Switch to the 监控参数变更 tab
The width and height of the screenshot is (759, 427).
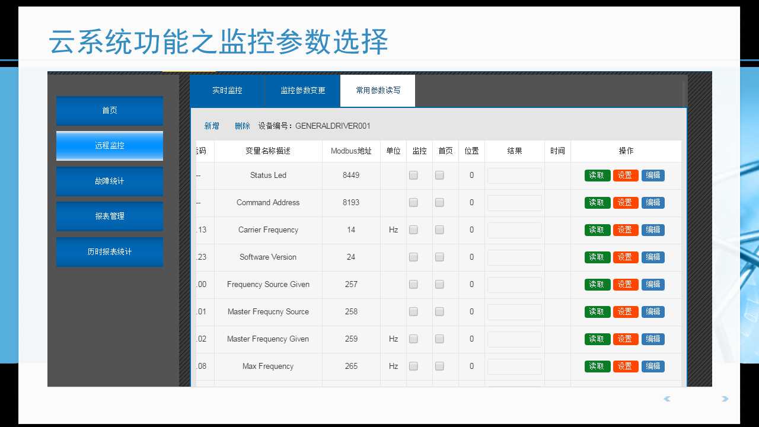tap(302, 91)
